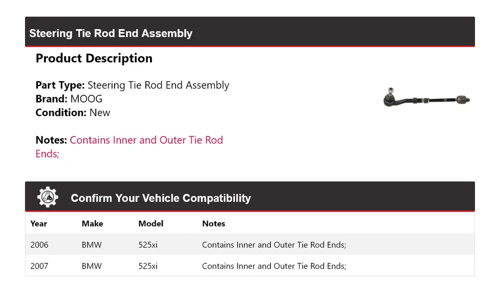This screenshot has height=293, width=500.
Task: Click the Part Type value text
Action: tap(158, 85)
